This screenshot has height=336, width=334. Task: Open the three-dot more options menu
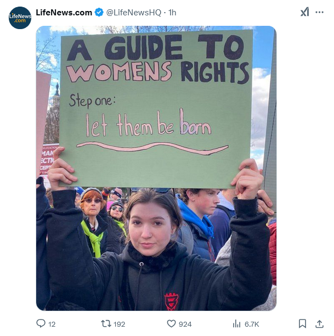[319, 12]
